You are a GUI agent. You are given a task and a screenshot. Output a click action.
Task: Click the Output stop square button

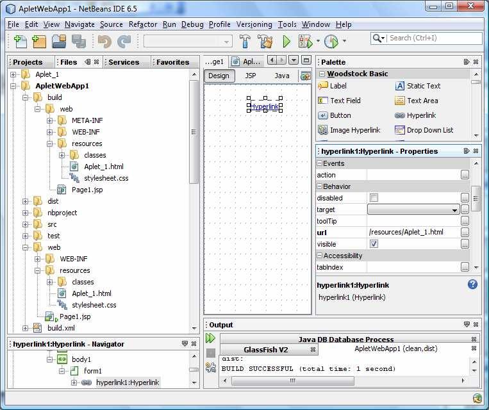tap(211, 353)
